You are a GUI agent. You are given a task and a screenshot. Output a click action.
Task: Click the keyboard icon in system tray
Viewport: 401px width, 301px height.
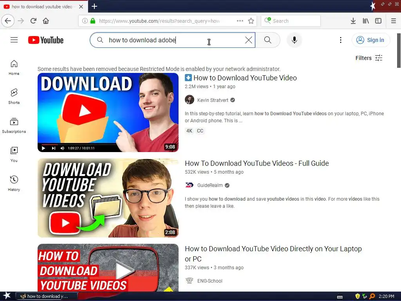[x=340, y=297]
